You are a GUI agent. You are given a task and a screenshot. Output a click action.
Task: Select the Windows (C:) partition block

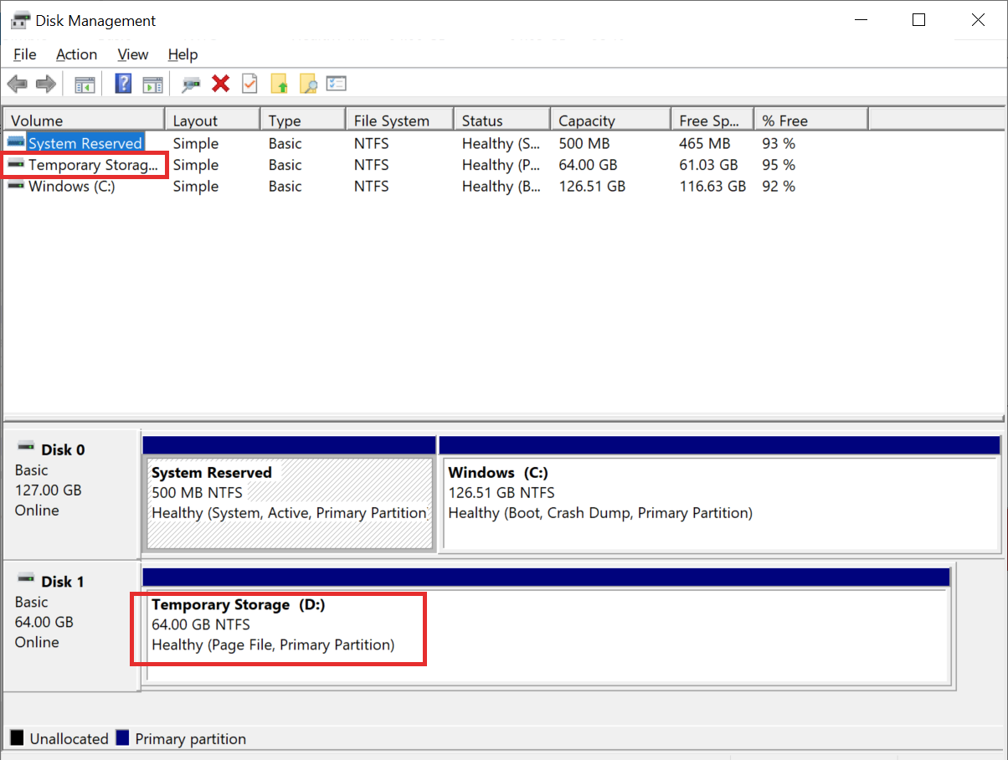722,502
